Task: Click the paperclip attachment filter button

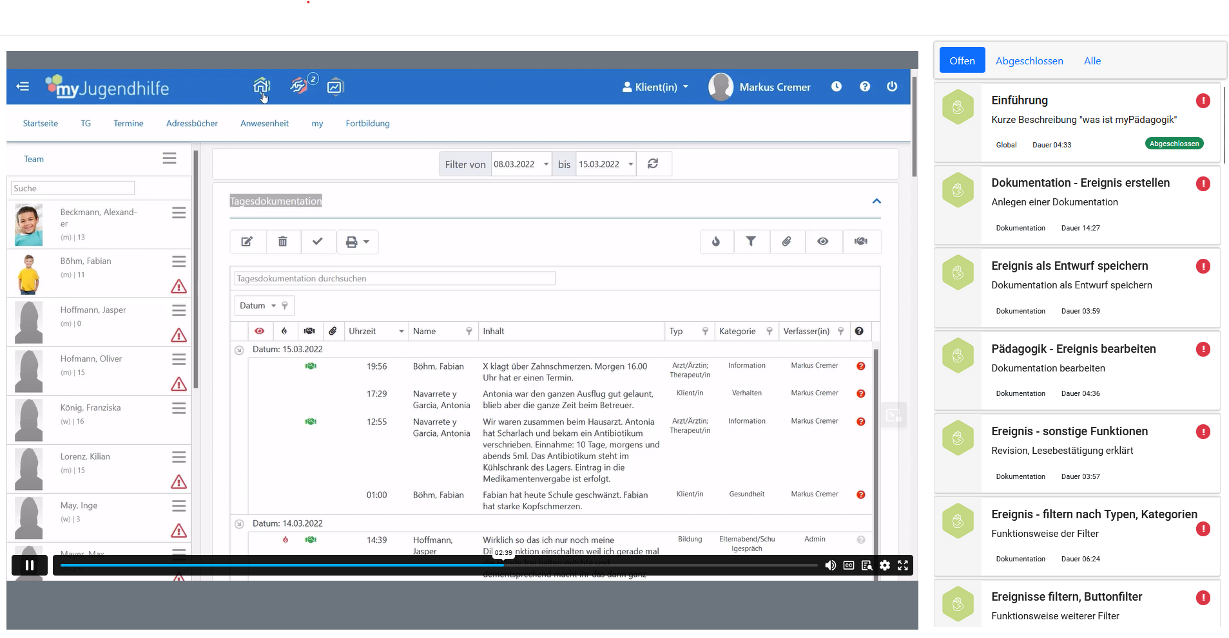Action: 787,241
